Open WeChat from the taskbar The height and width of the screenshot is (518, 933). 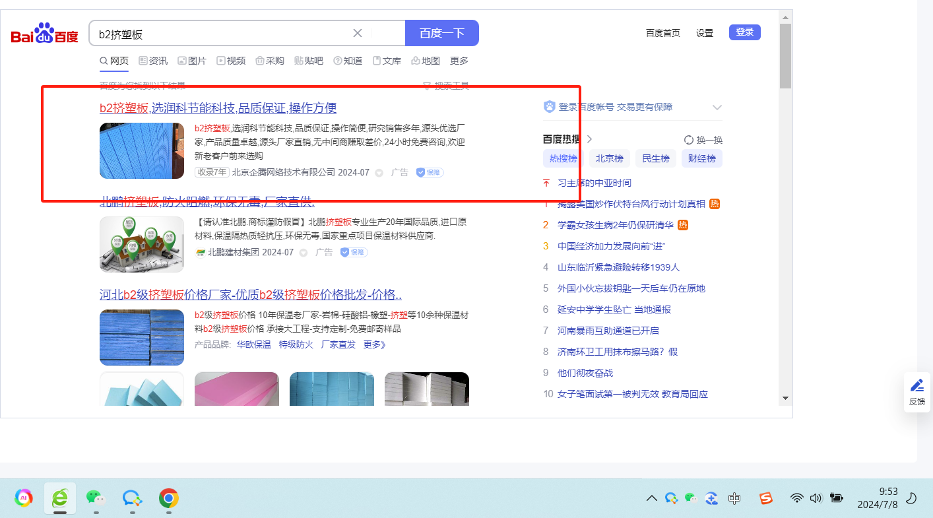[96, 498]
